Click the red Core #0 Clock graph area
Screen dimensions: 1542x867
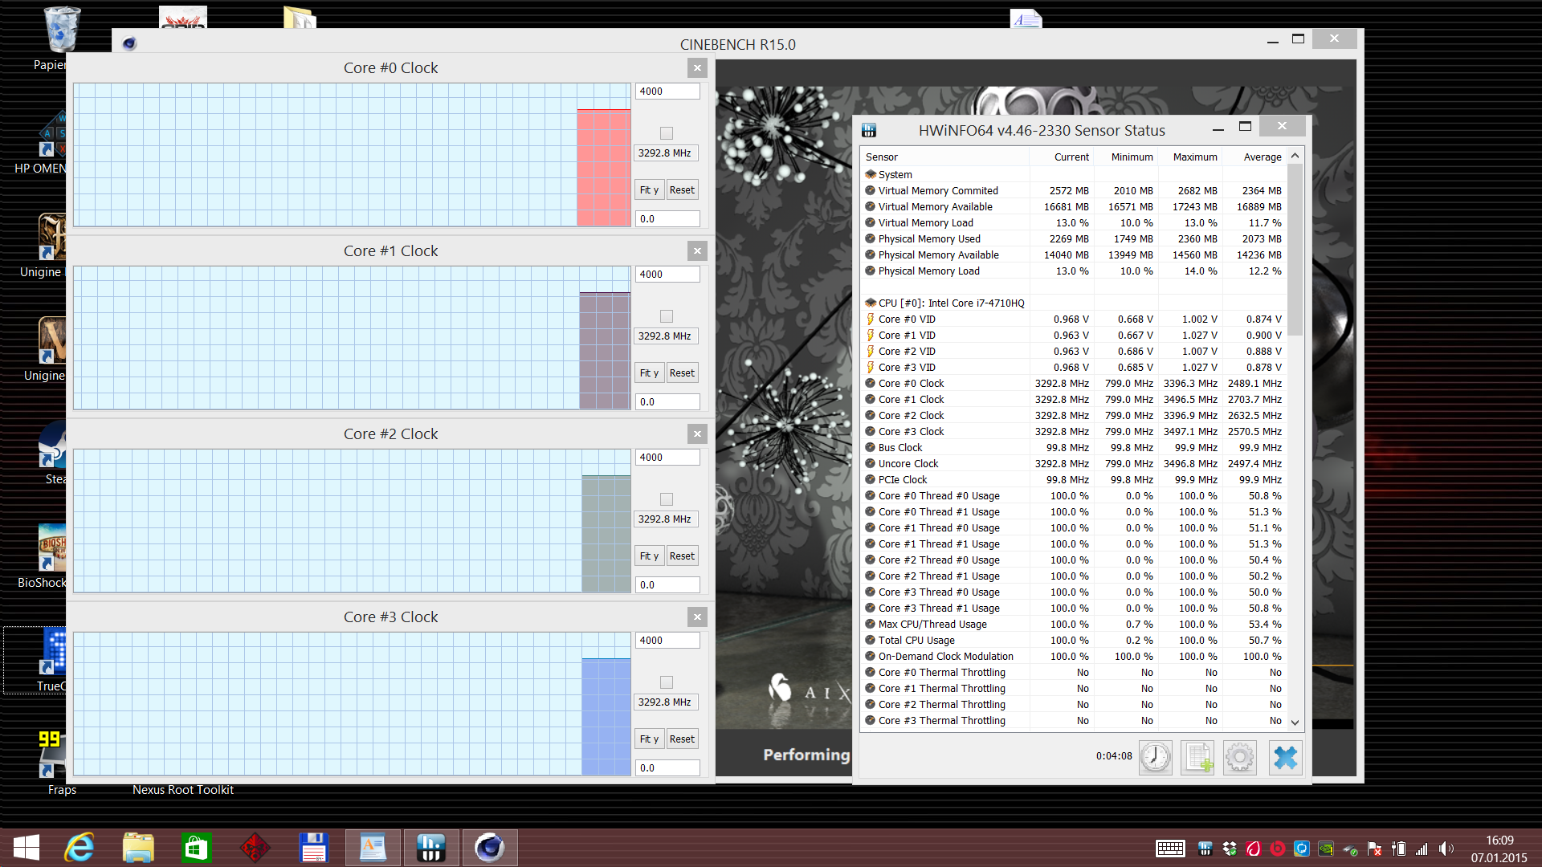604,168
